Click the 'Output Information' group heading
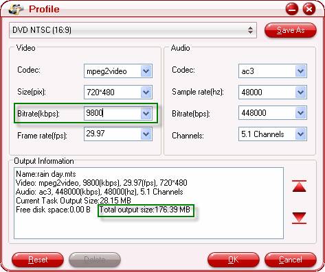The width and height of the screenshot is (325, 272). [44, 161]
